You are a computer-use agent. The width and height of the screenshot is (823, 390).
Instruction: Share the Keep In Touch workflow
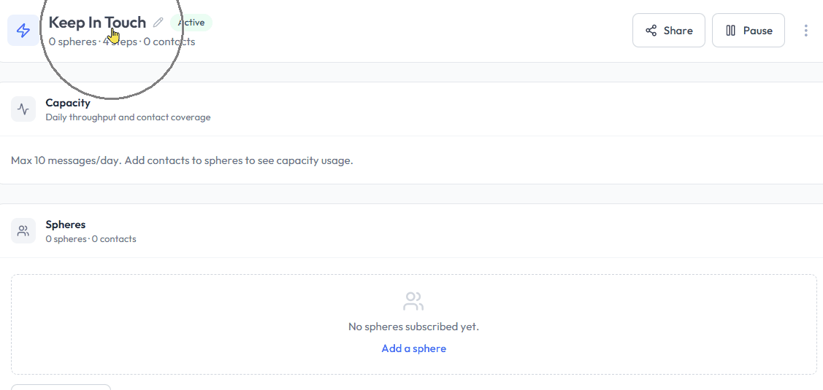668,31
